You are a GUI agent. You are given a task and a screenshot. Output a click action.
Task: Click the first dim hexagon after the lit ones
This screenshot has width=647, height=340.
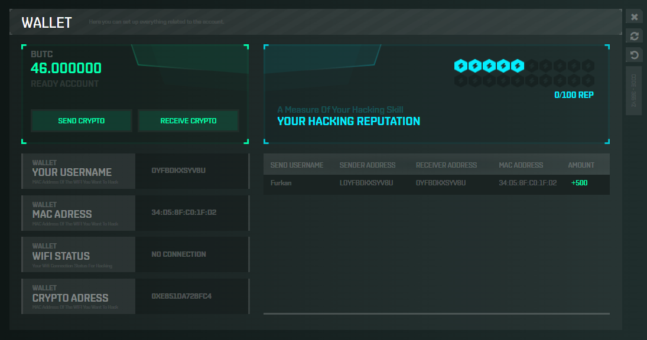(532, 66)
